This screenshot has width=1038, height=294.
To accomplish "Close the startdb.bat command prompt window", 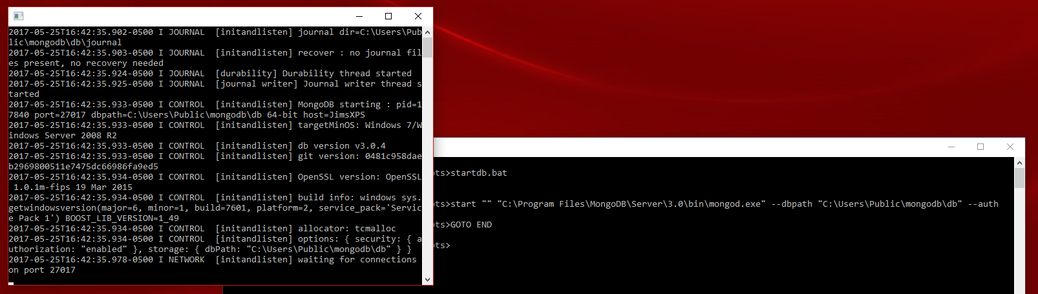I will 1010,147.
